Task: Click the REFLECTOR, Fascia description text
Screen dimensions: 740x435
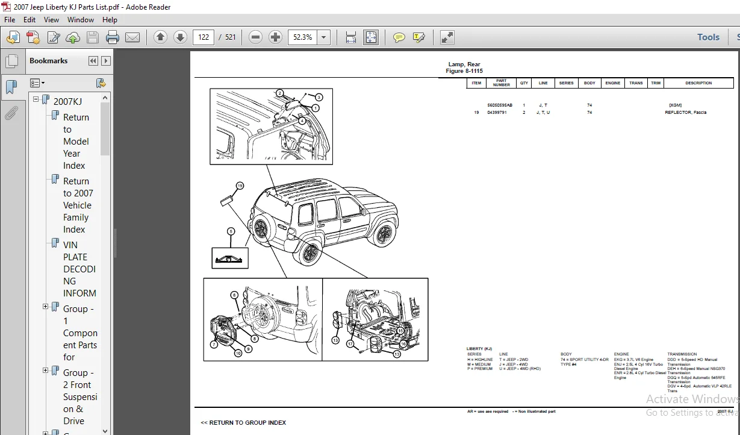Action: [x=686, y=113]
